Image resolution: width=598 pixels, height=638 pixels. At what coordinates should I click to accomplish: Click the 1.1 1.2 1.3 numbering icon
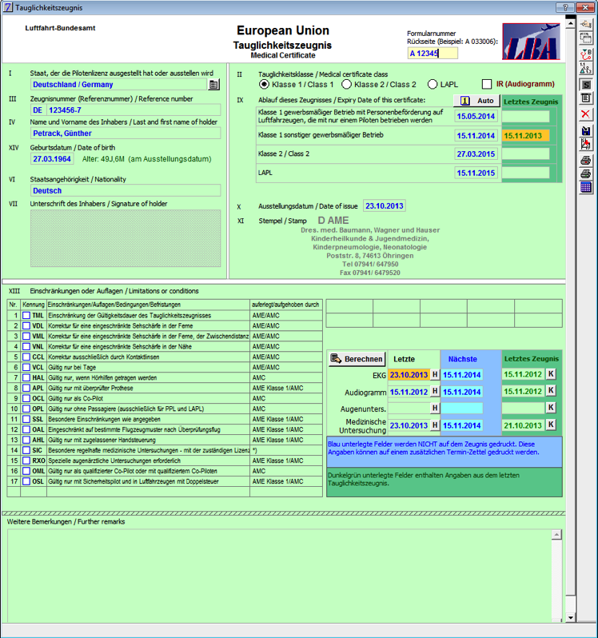(586, 68)
